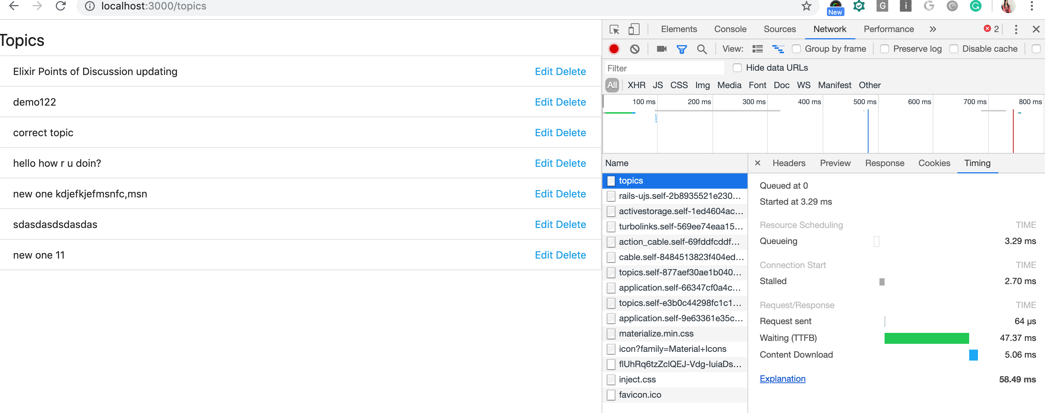
Task: Filter requests by CSS type
Action: [x=679, y=85]
